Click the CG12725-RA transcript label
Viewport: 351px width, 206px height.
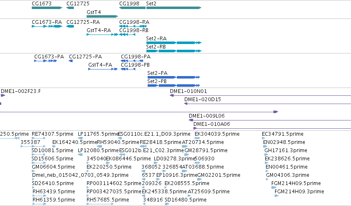[x=83, y=22]
